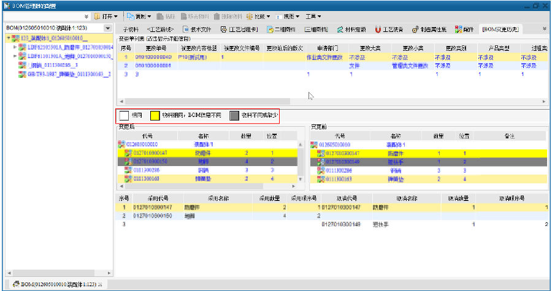This screenshot has height=291, width=552.
Task: Click icon of 012605010010 in 变更后 panel
Action: 121,144
